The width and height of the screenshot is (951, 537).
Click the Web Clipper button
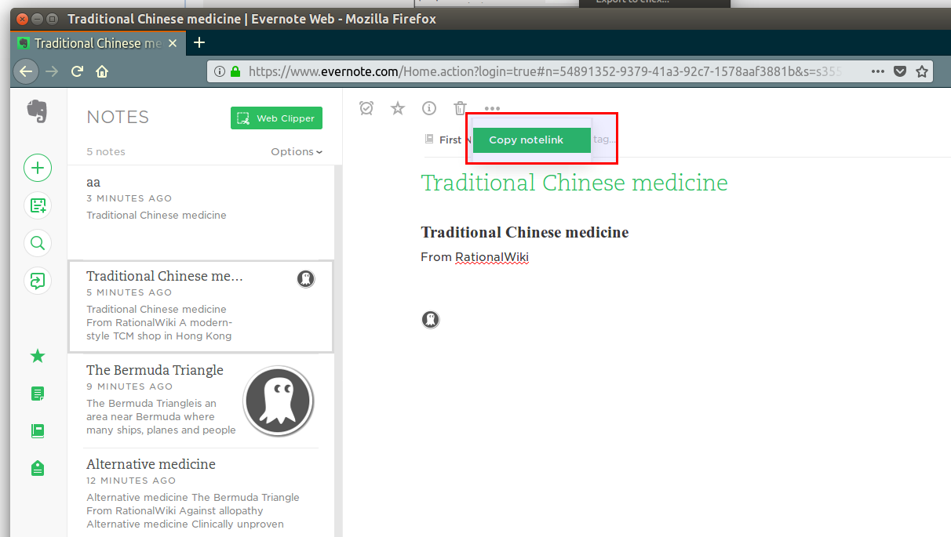(x=276, y=118)
